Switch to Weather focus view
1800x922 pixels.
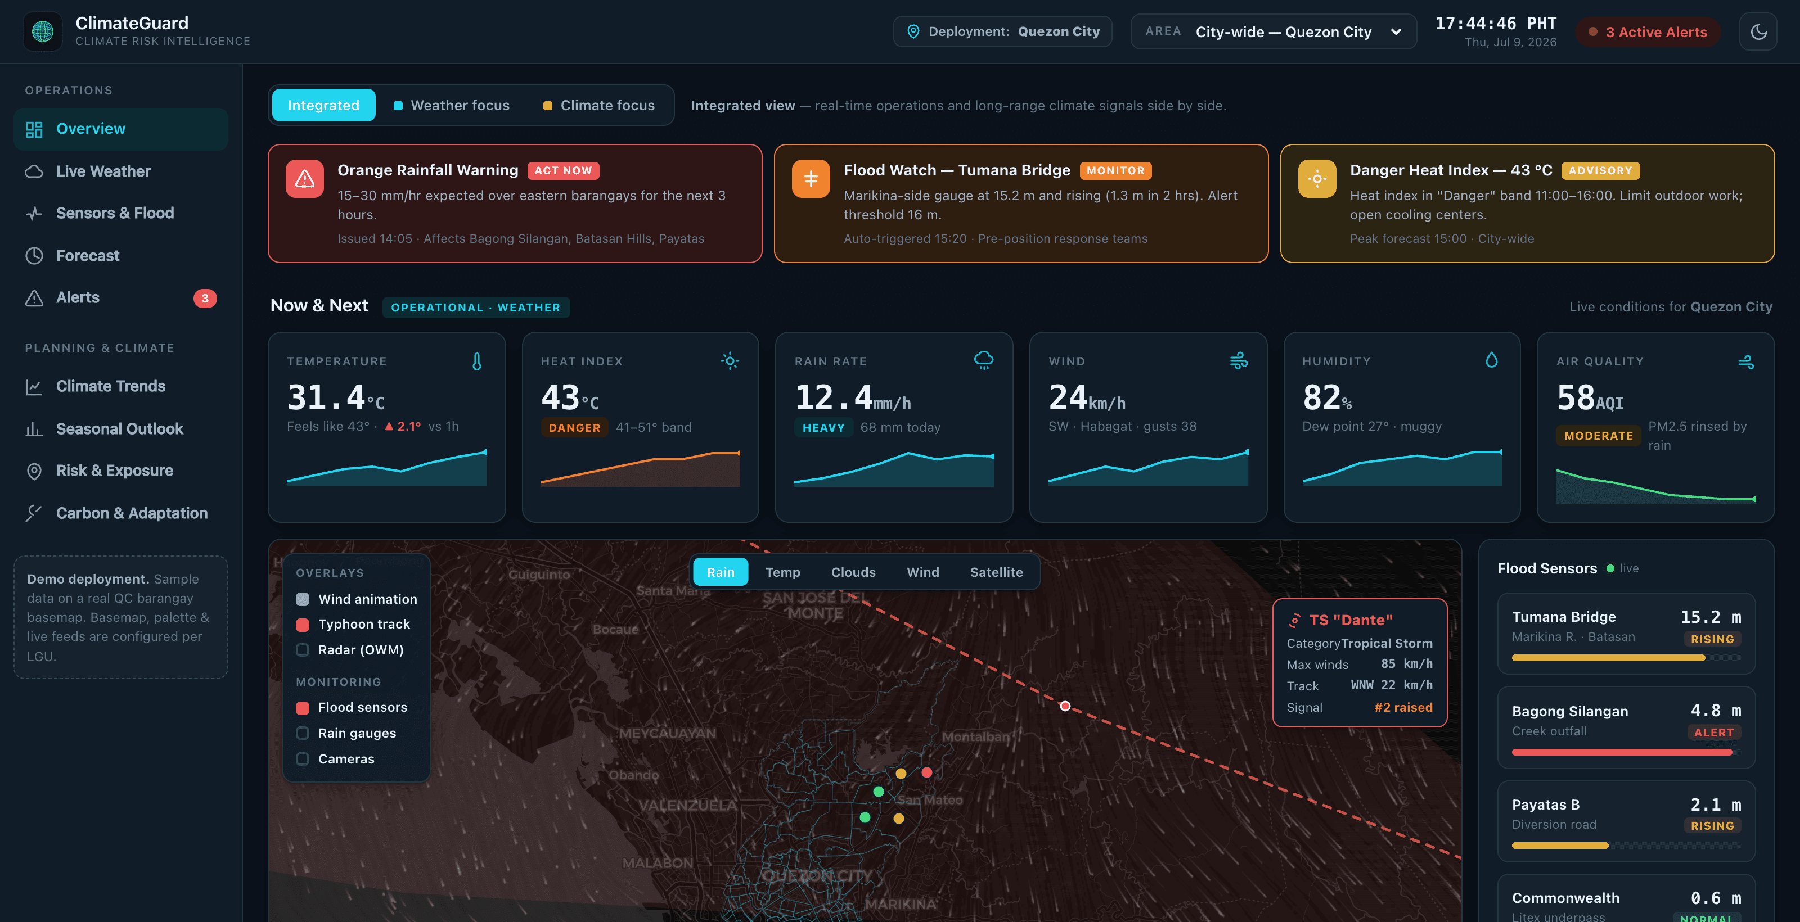451,106
